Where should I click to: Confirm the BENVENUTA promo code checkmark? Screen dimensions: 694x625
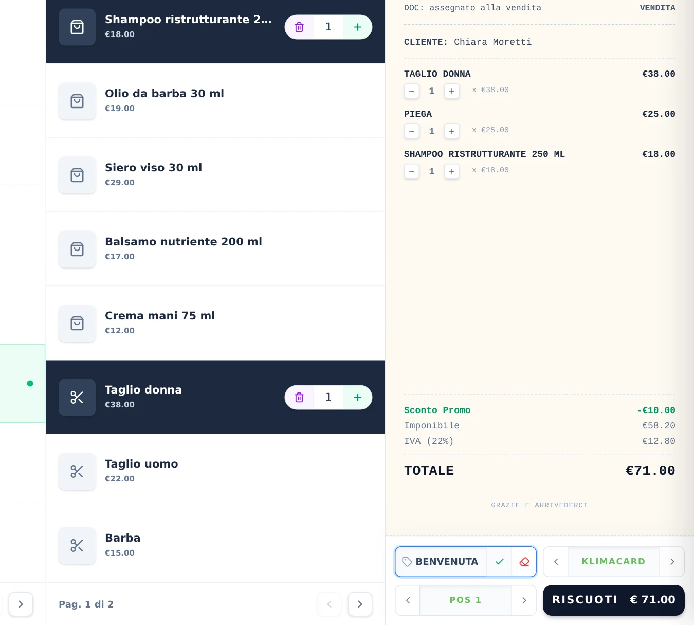[499, 562]
